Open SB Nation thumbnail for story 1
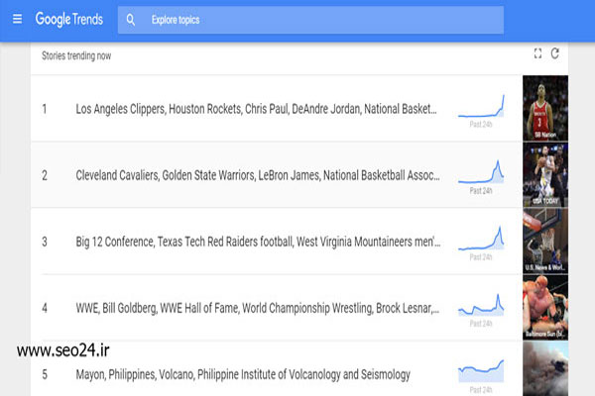The width and height of the screenshot is (595, 396). click(x=545, y=108)
